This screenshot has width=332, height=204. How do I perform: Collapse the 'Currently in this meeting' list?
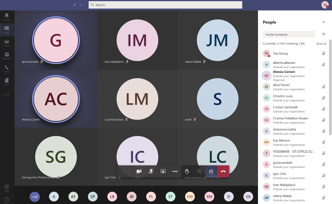[260, 44]
